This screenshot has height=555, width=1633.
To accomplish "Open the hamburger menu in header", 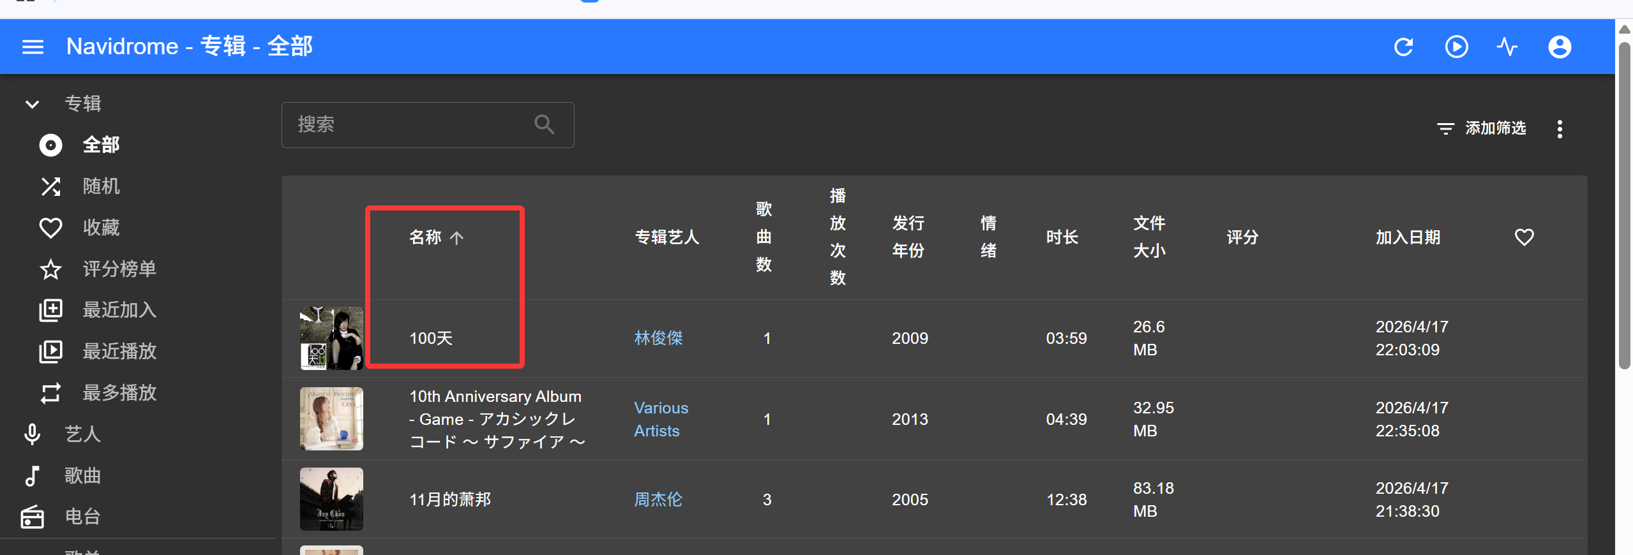I will pyautogui.click(x=33, y=47).
